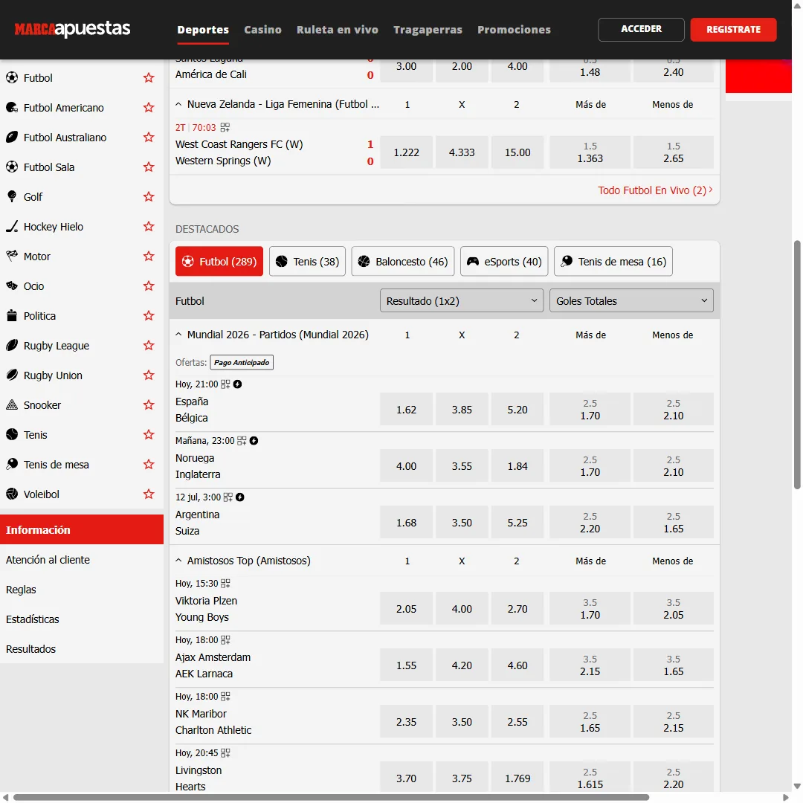The height and width of the screenshot is (803, 803).
Task: Click the Ocio masks icon
Action: (12, 286)
